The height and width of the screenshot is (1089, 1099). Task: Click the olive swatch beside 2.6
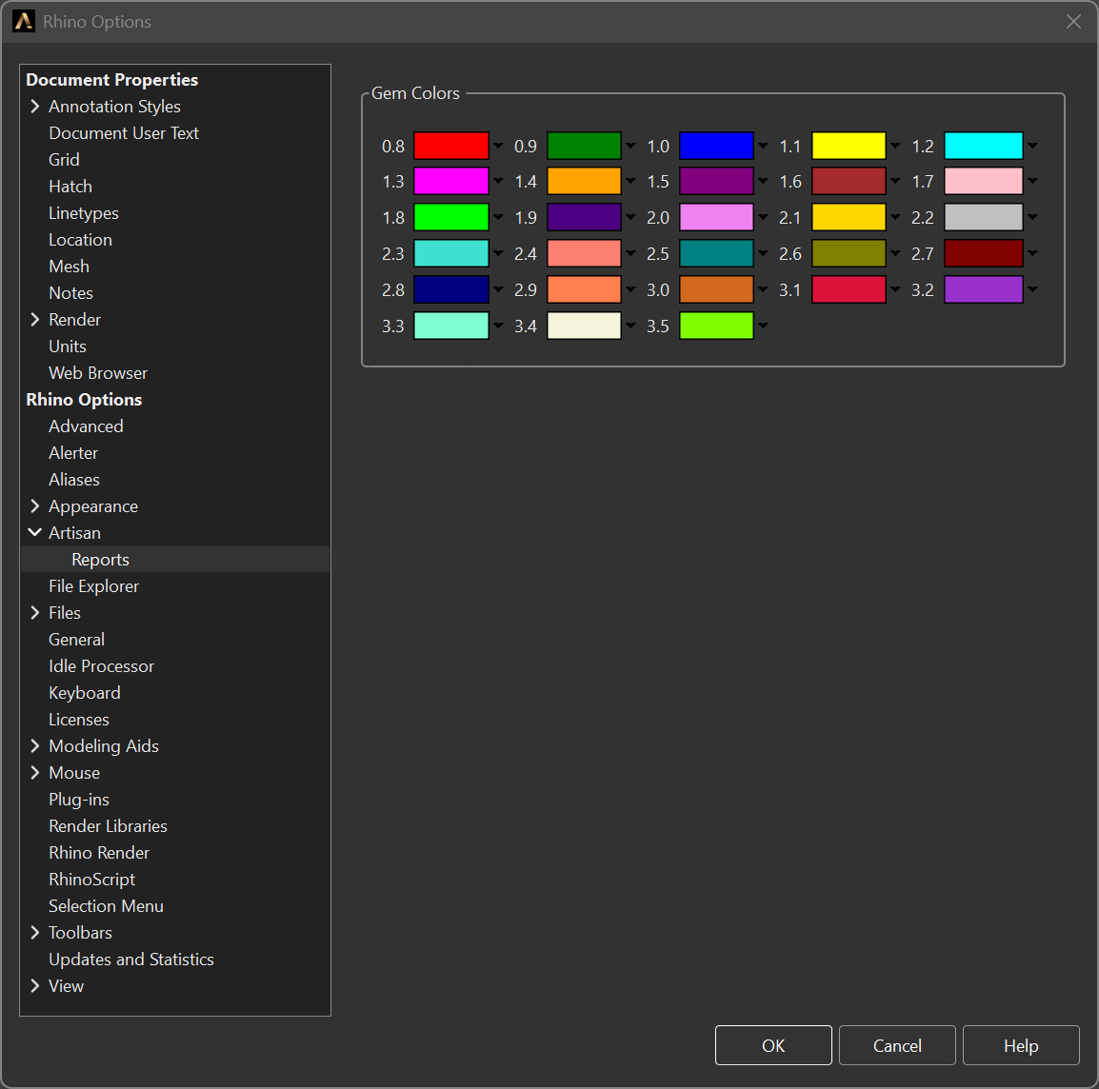(x=849, y=253)
